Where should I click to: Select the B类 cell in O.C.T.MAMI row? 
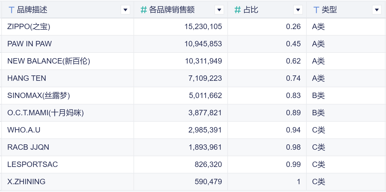coord(346,113)
